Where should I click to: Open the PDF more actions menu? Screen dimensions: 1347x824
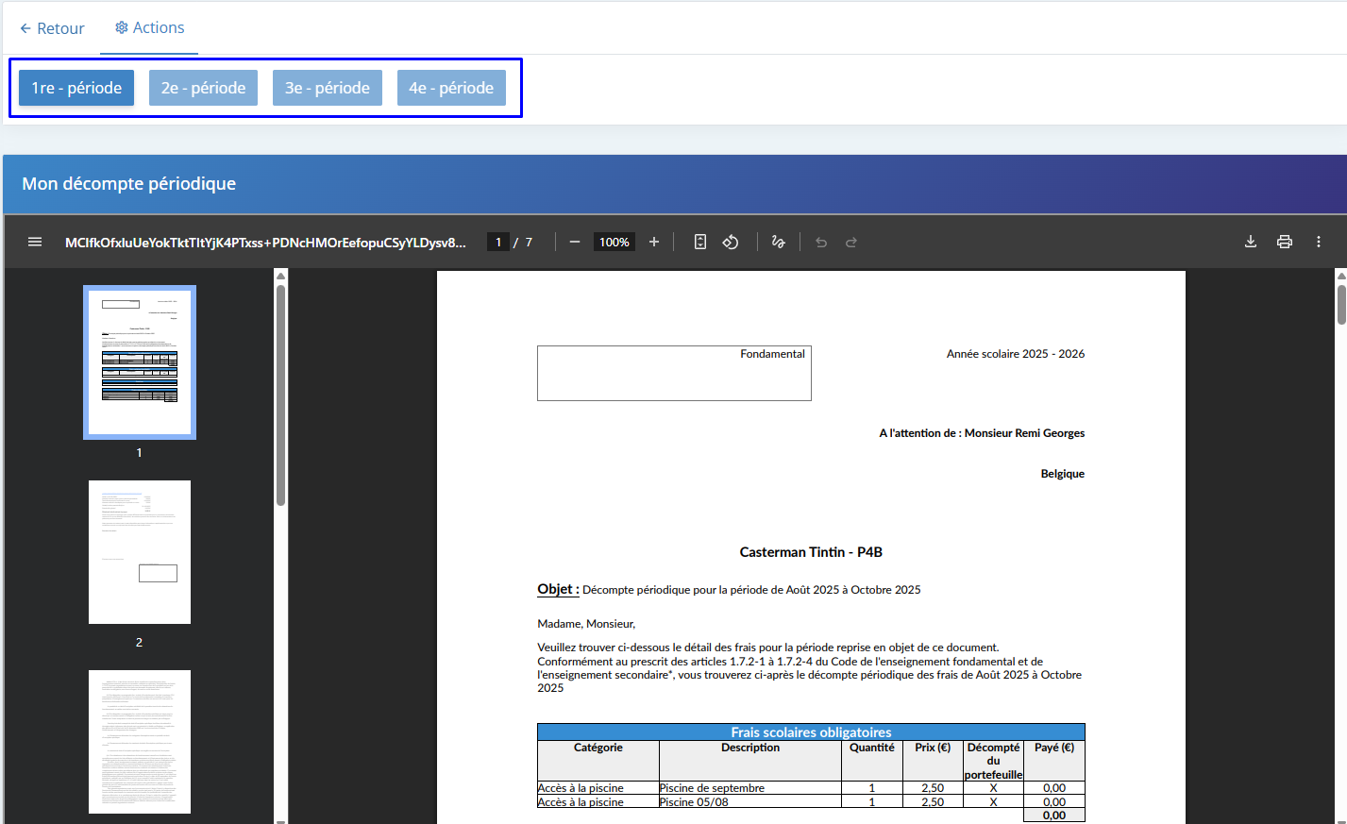pyautogui.click(x=1319, y=242)
